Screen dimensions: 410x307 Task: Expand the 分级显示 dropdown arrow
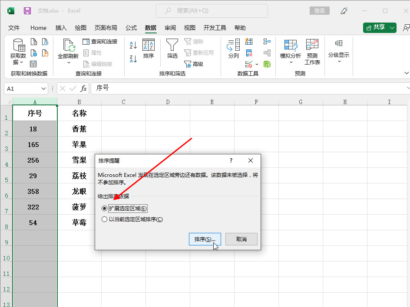point(339,62)
